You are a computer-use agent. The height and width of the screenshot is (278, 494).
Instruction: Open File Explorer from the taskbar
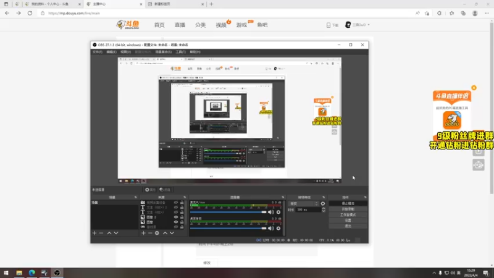[x=19, y=272]
